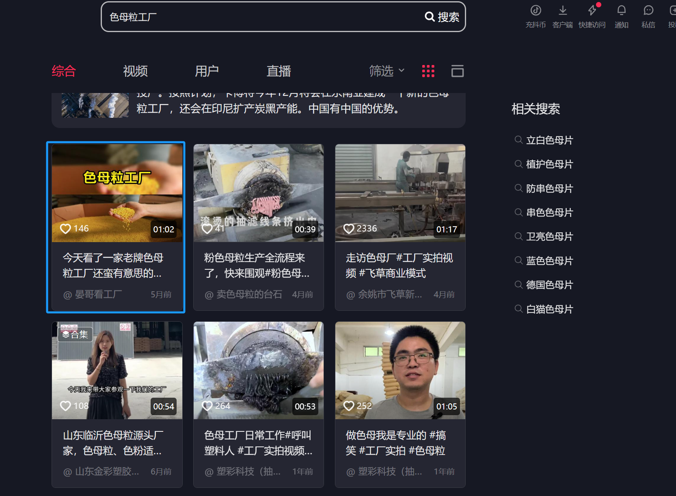Play the 01:05 man with glasses video
The width and height of the screenshot is (676, 496).
click(400, 370)
